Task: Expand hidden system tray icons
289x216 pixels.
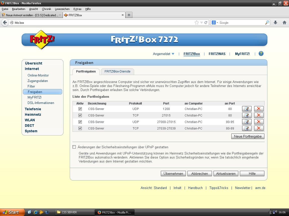Action: point(270,212)
